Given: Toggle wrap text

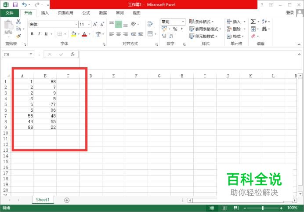Looking at the screenshot, I should pyautogui.click(x=150, y=24).
